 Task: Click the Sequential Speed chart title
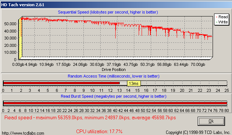[108, 12]
